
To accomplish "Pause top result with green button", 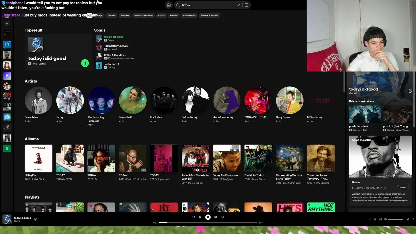I will (x=85, y=63).
